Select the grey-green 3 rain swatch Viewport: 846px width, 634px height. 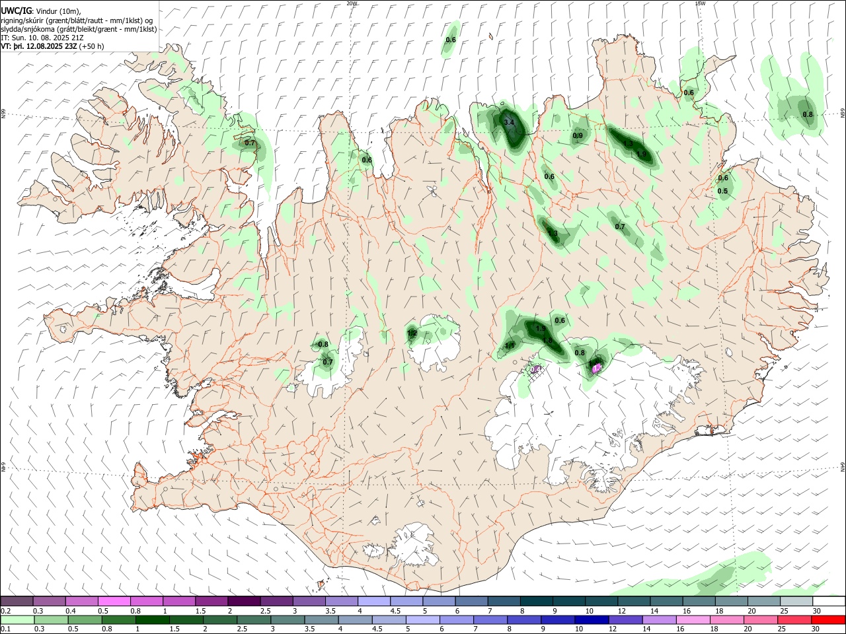click(x=287, y=620)
